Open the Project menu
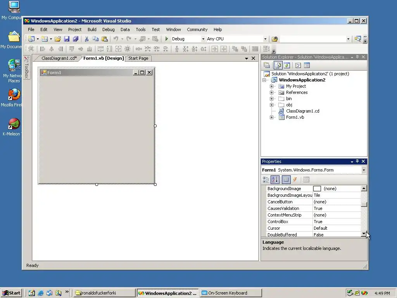Viewport: 397px width, 298px height. 75,29
